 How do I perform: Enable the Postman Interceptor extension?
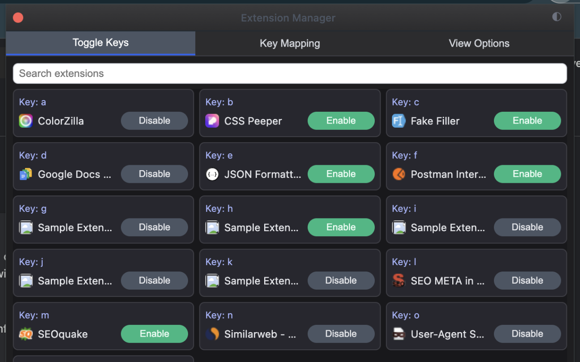coord(527,174)
